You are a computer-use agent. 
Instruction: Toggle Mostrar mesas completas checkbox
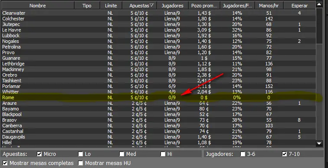coord(5,163)
